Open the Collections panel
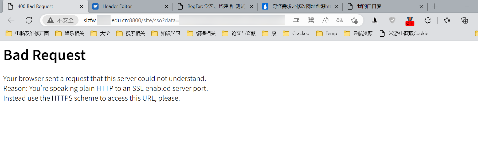Viewport: 478px width, 155px height. [x=465, y=20]
